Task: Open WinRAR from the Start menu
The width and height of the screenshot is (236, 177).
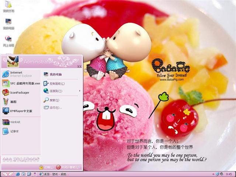Action: [x=21, y=122]
